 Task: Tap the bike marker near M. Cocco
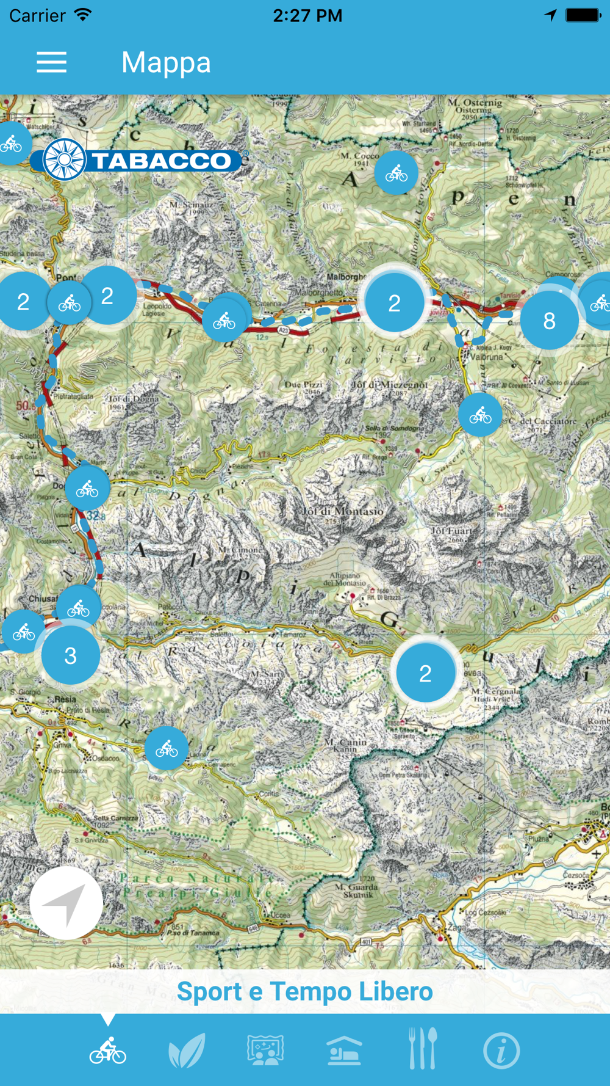396,173
